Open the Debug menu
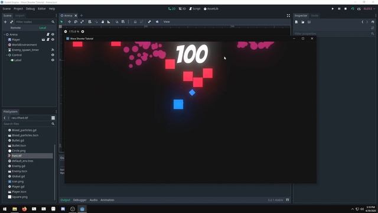Viewport: 378px width, 213px height. [30, 9]
